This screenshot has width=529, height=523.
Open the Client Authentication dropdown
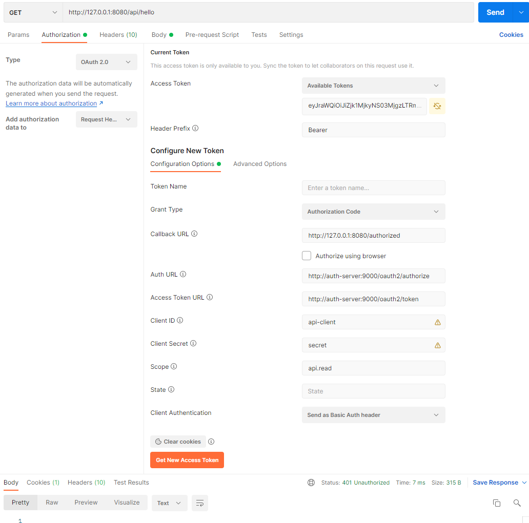374,415
